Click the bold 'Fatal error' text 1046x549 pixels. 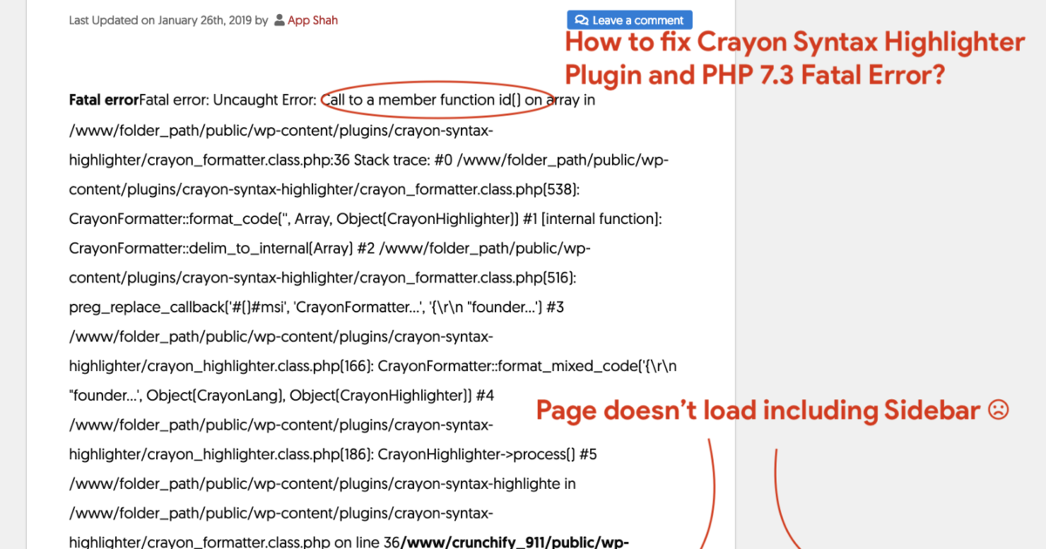tap(104, 100)
